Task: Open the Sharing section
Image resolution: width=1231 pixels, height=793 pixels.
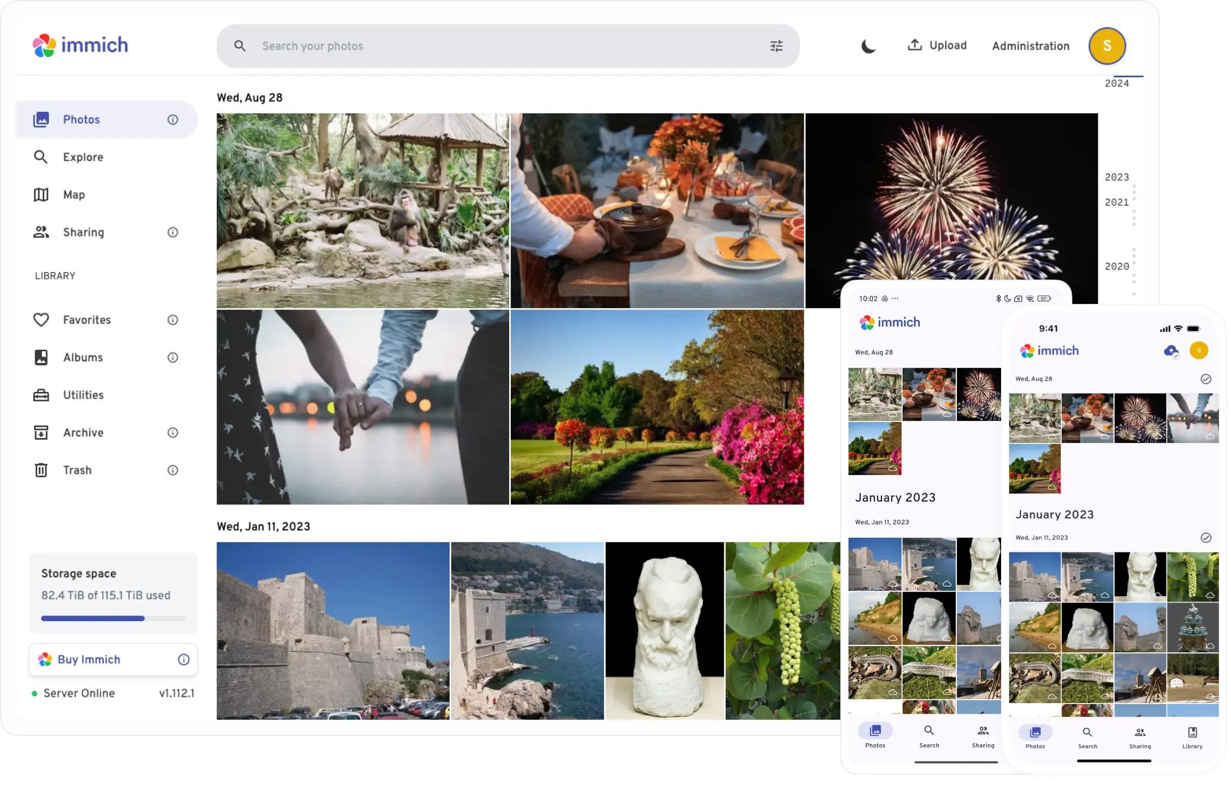Action: point(83,232)
